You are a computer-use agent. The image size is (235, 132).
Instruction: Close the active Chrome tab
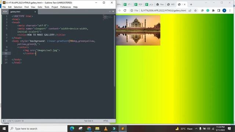(x=185, y=4)
